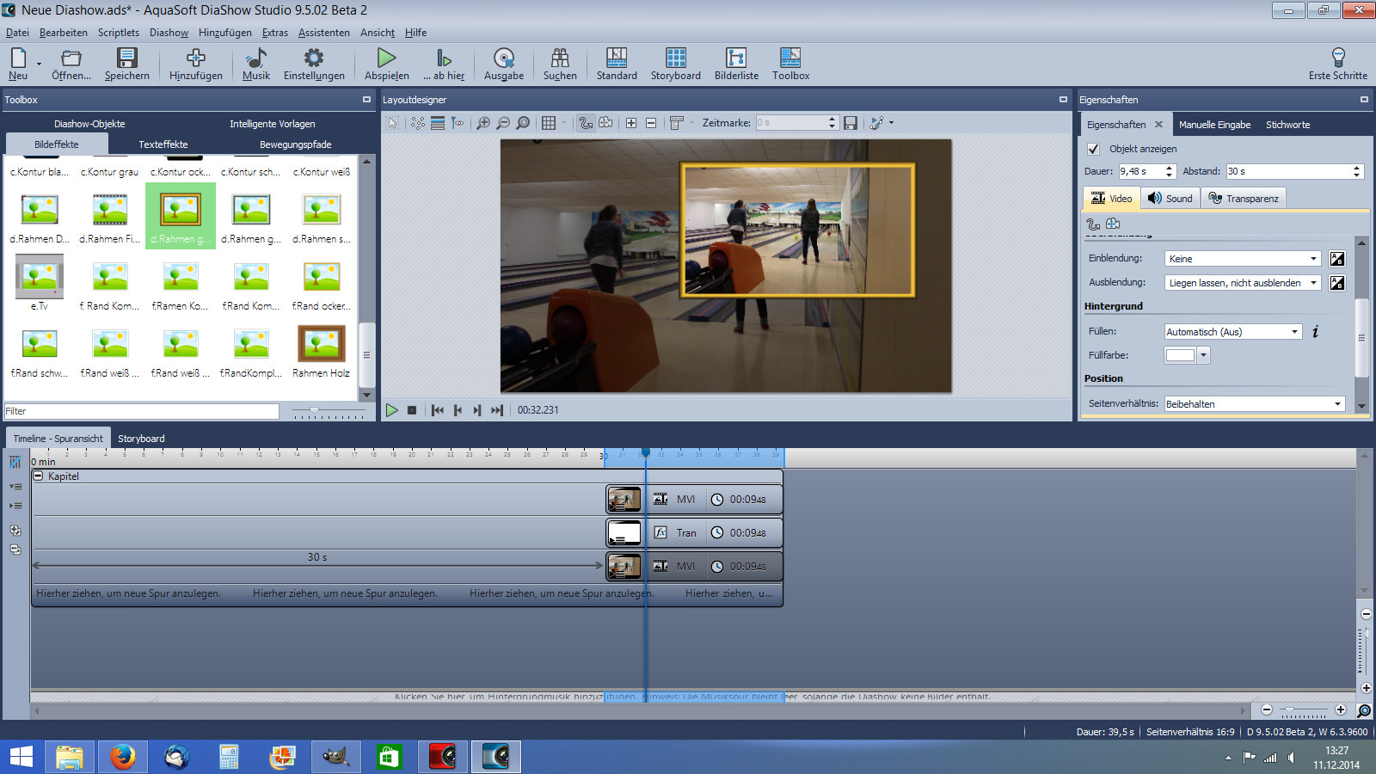Screen dimensions: 1376x774
Task: Uncheck the Objekt anzeigen checkbox
Action: (x=1094, y=149)
